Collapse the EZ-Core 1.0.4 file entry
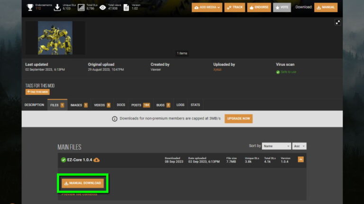Screen dimensions: 364x204 click(300, 160)
